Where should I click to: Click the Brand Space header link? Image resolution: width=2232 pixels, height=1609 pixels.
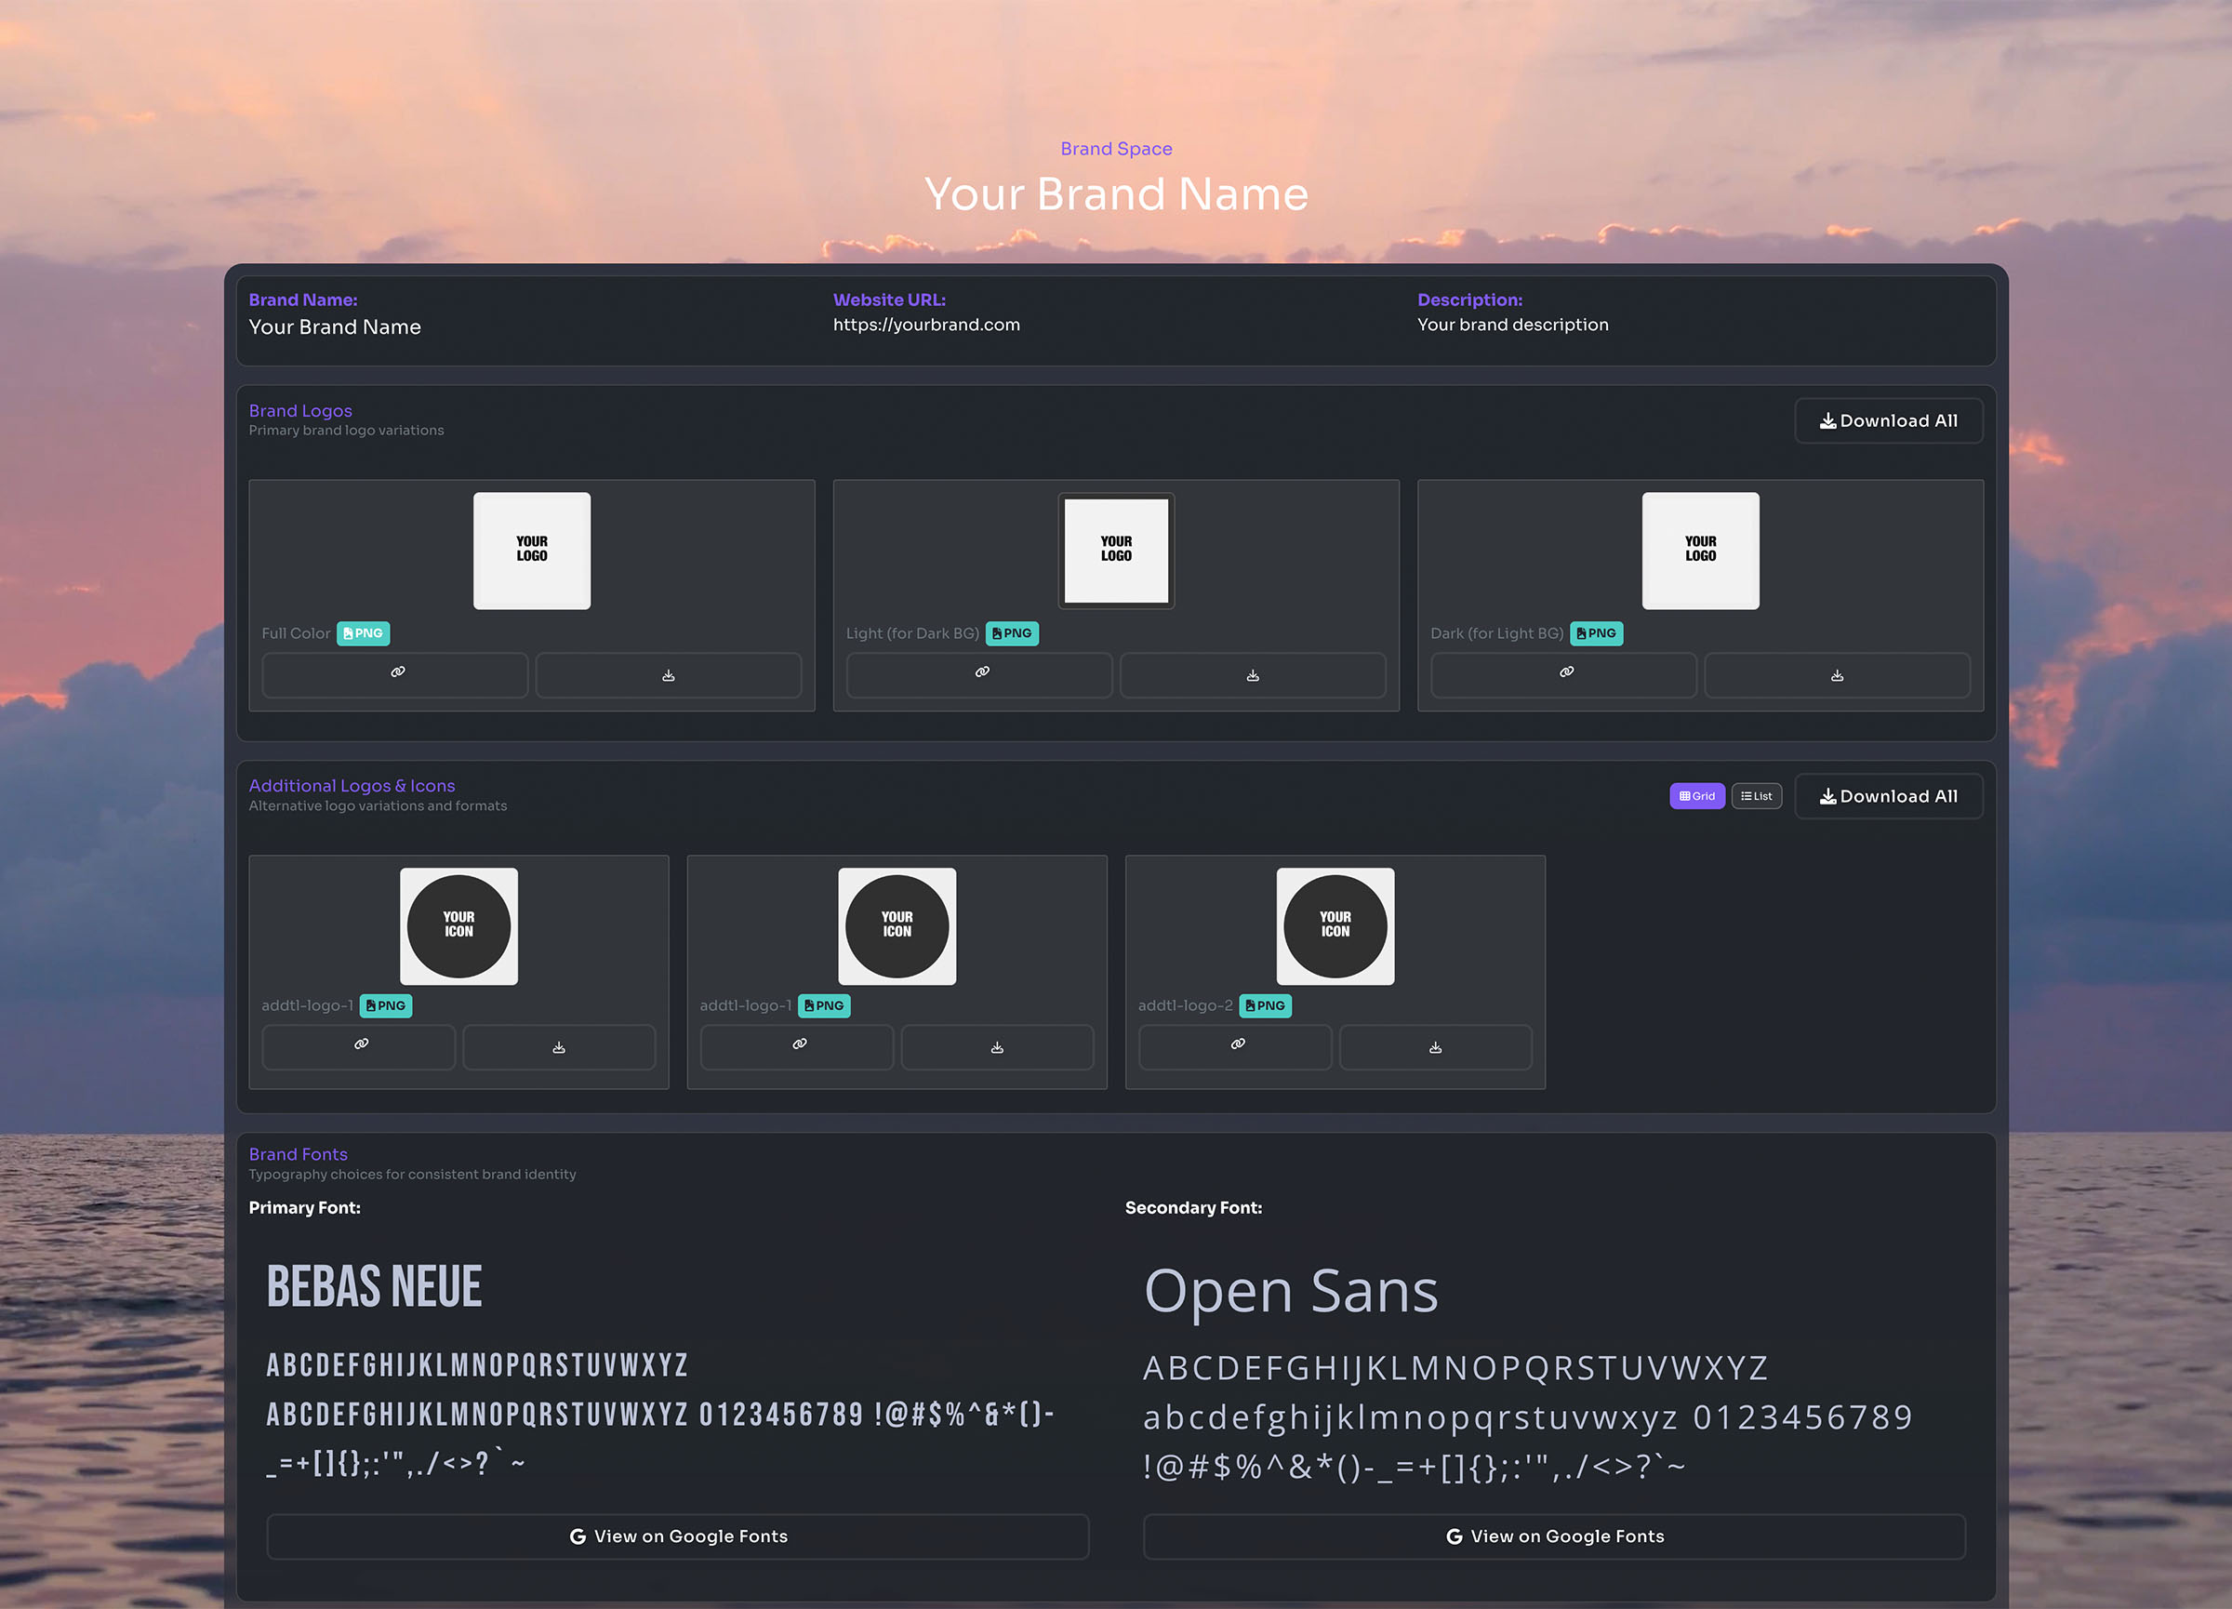pos(1116,149)
